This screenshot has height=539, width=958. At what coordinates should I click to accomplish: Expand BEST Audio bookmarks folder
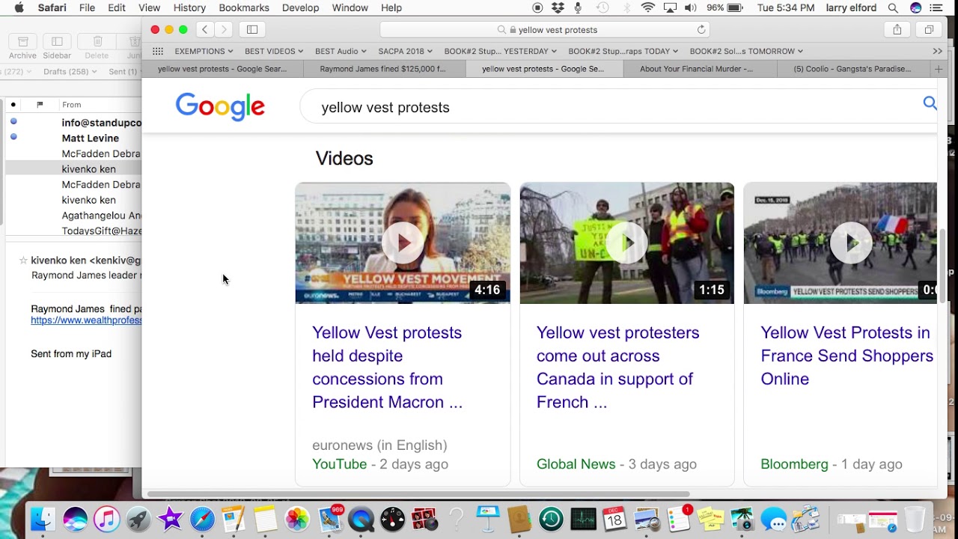coord(341,51)
